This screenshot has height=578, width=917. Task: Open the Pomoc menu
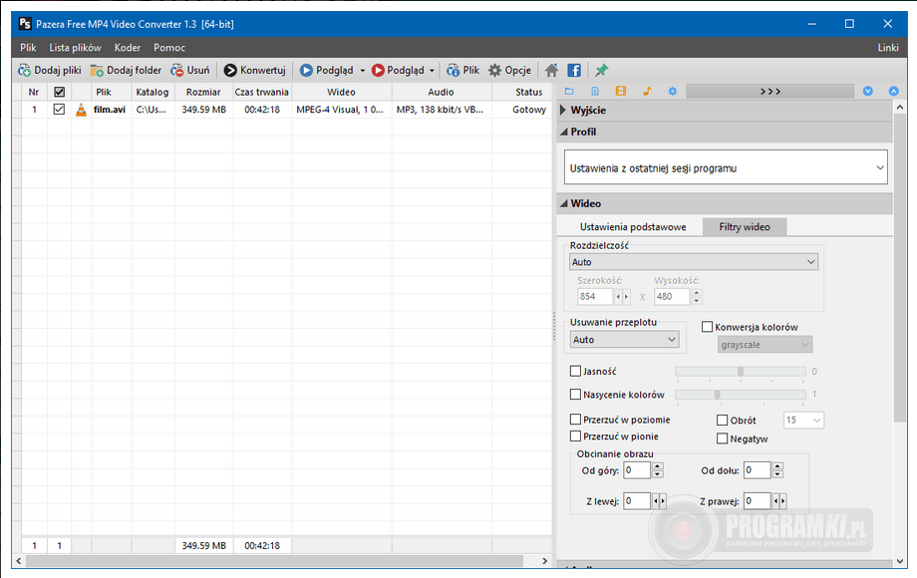(x=169, y=48)
